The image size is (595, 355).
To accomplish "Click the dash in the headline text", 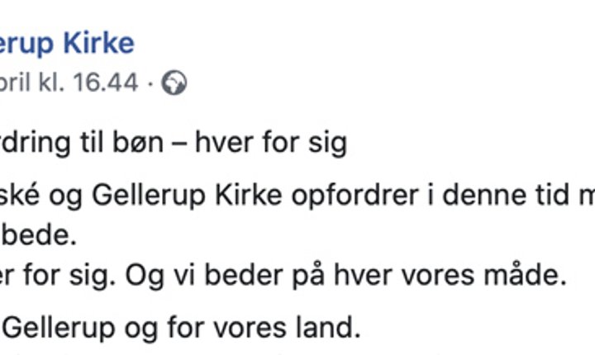I will (x=179, y=144).
